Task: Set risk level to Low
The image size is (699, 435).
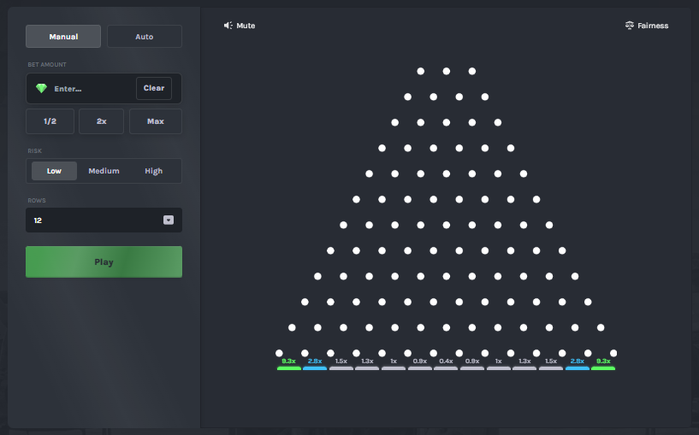Action: 54,171
